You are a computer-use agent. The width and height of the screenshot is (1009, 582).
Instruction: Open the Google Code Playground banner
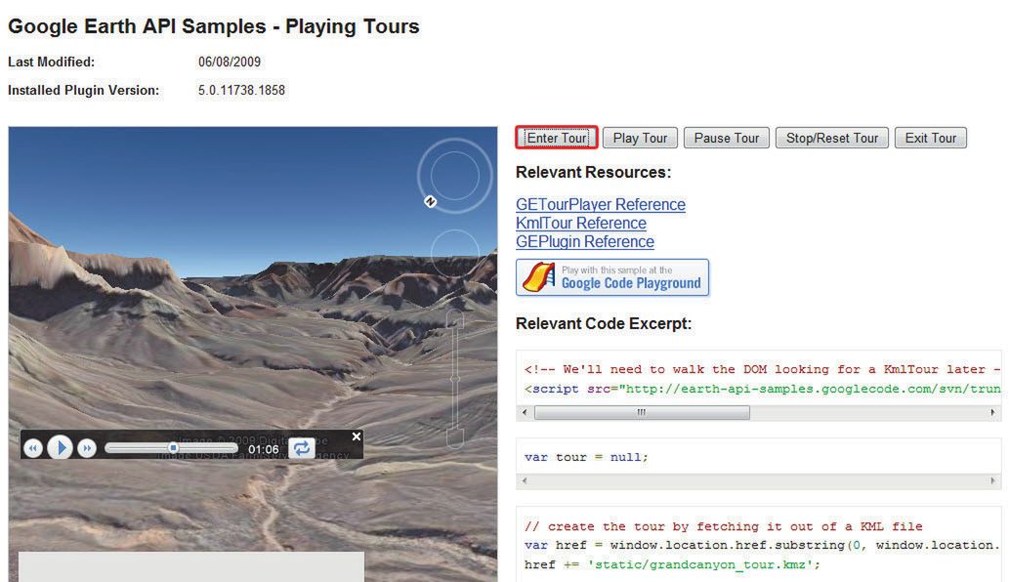[612, 277]
